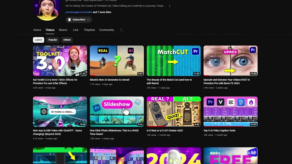Image resolution: width=292 pixels, height=164 pixels.
Task: Open the Home tab
Action: pyautogui.click(x=37, y=30)
